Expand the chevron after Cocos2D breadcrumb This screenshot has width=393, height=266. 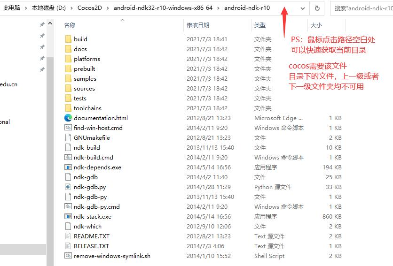[108, 8]
